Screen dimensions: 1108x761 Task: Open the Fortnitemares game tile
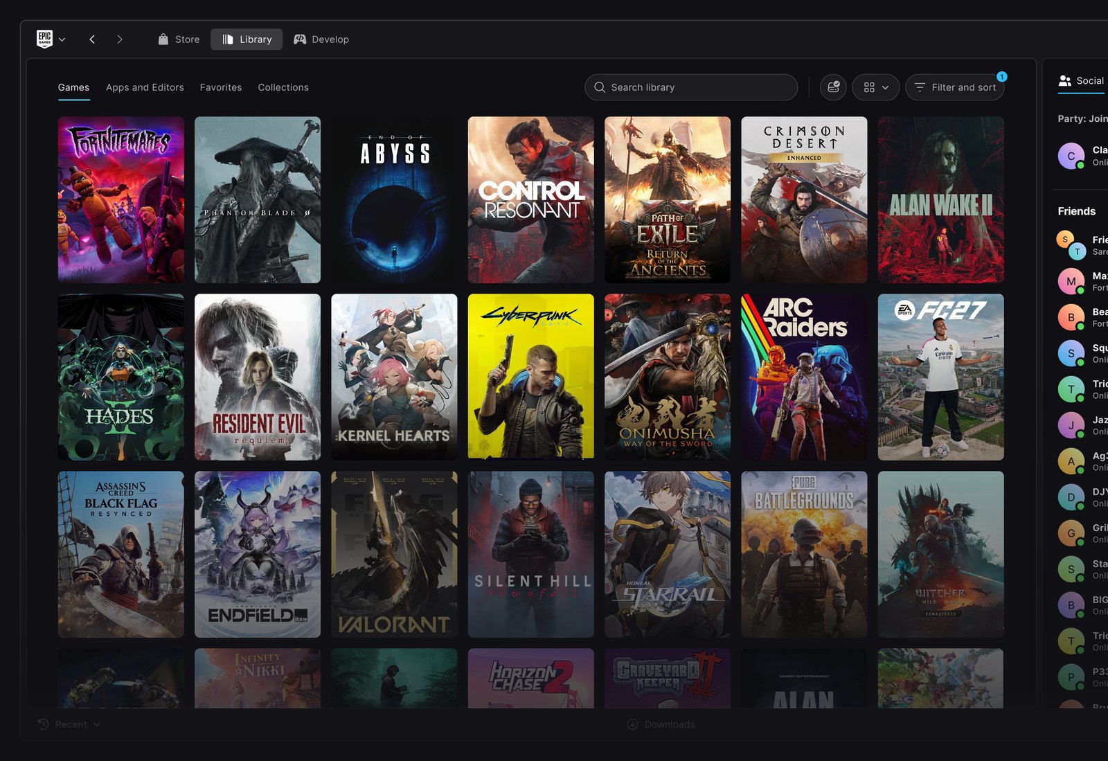pos(121,199)
